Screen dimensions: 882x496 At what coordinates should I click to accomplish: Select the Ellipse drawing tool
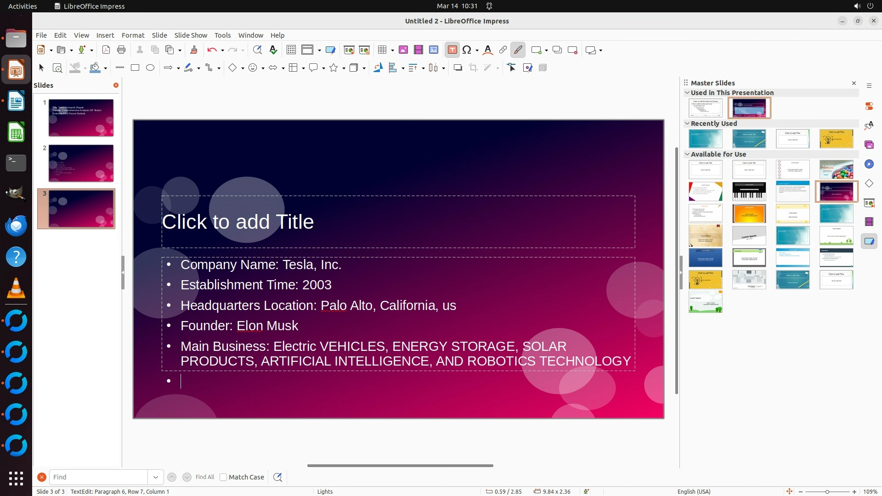[150, 68]
